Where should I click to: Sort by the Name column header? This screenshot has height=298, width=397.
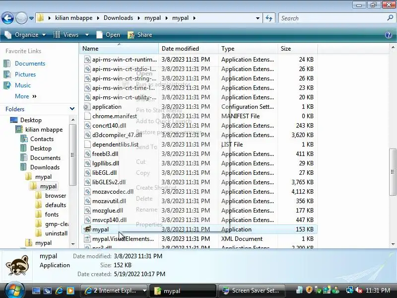tap(119, 48)
